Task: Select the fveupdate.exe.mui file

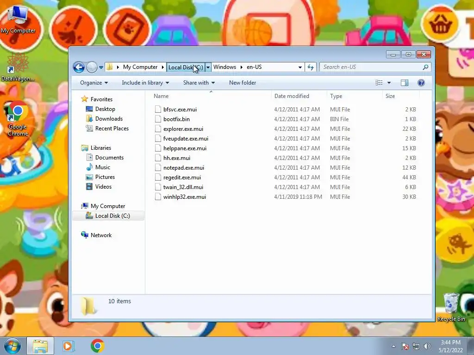Action: [186, 139]
